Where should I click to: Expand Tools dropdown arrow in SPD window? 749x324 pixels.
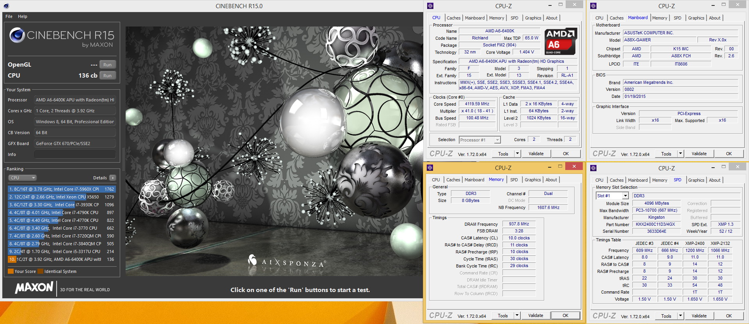[680, 316]
